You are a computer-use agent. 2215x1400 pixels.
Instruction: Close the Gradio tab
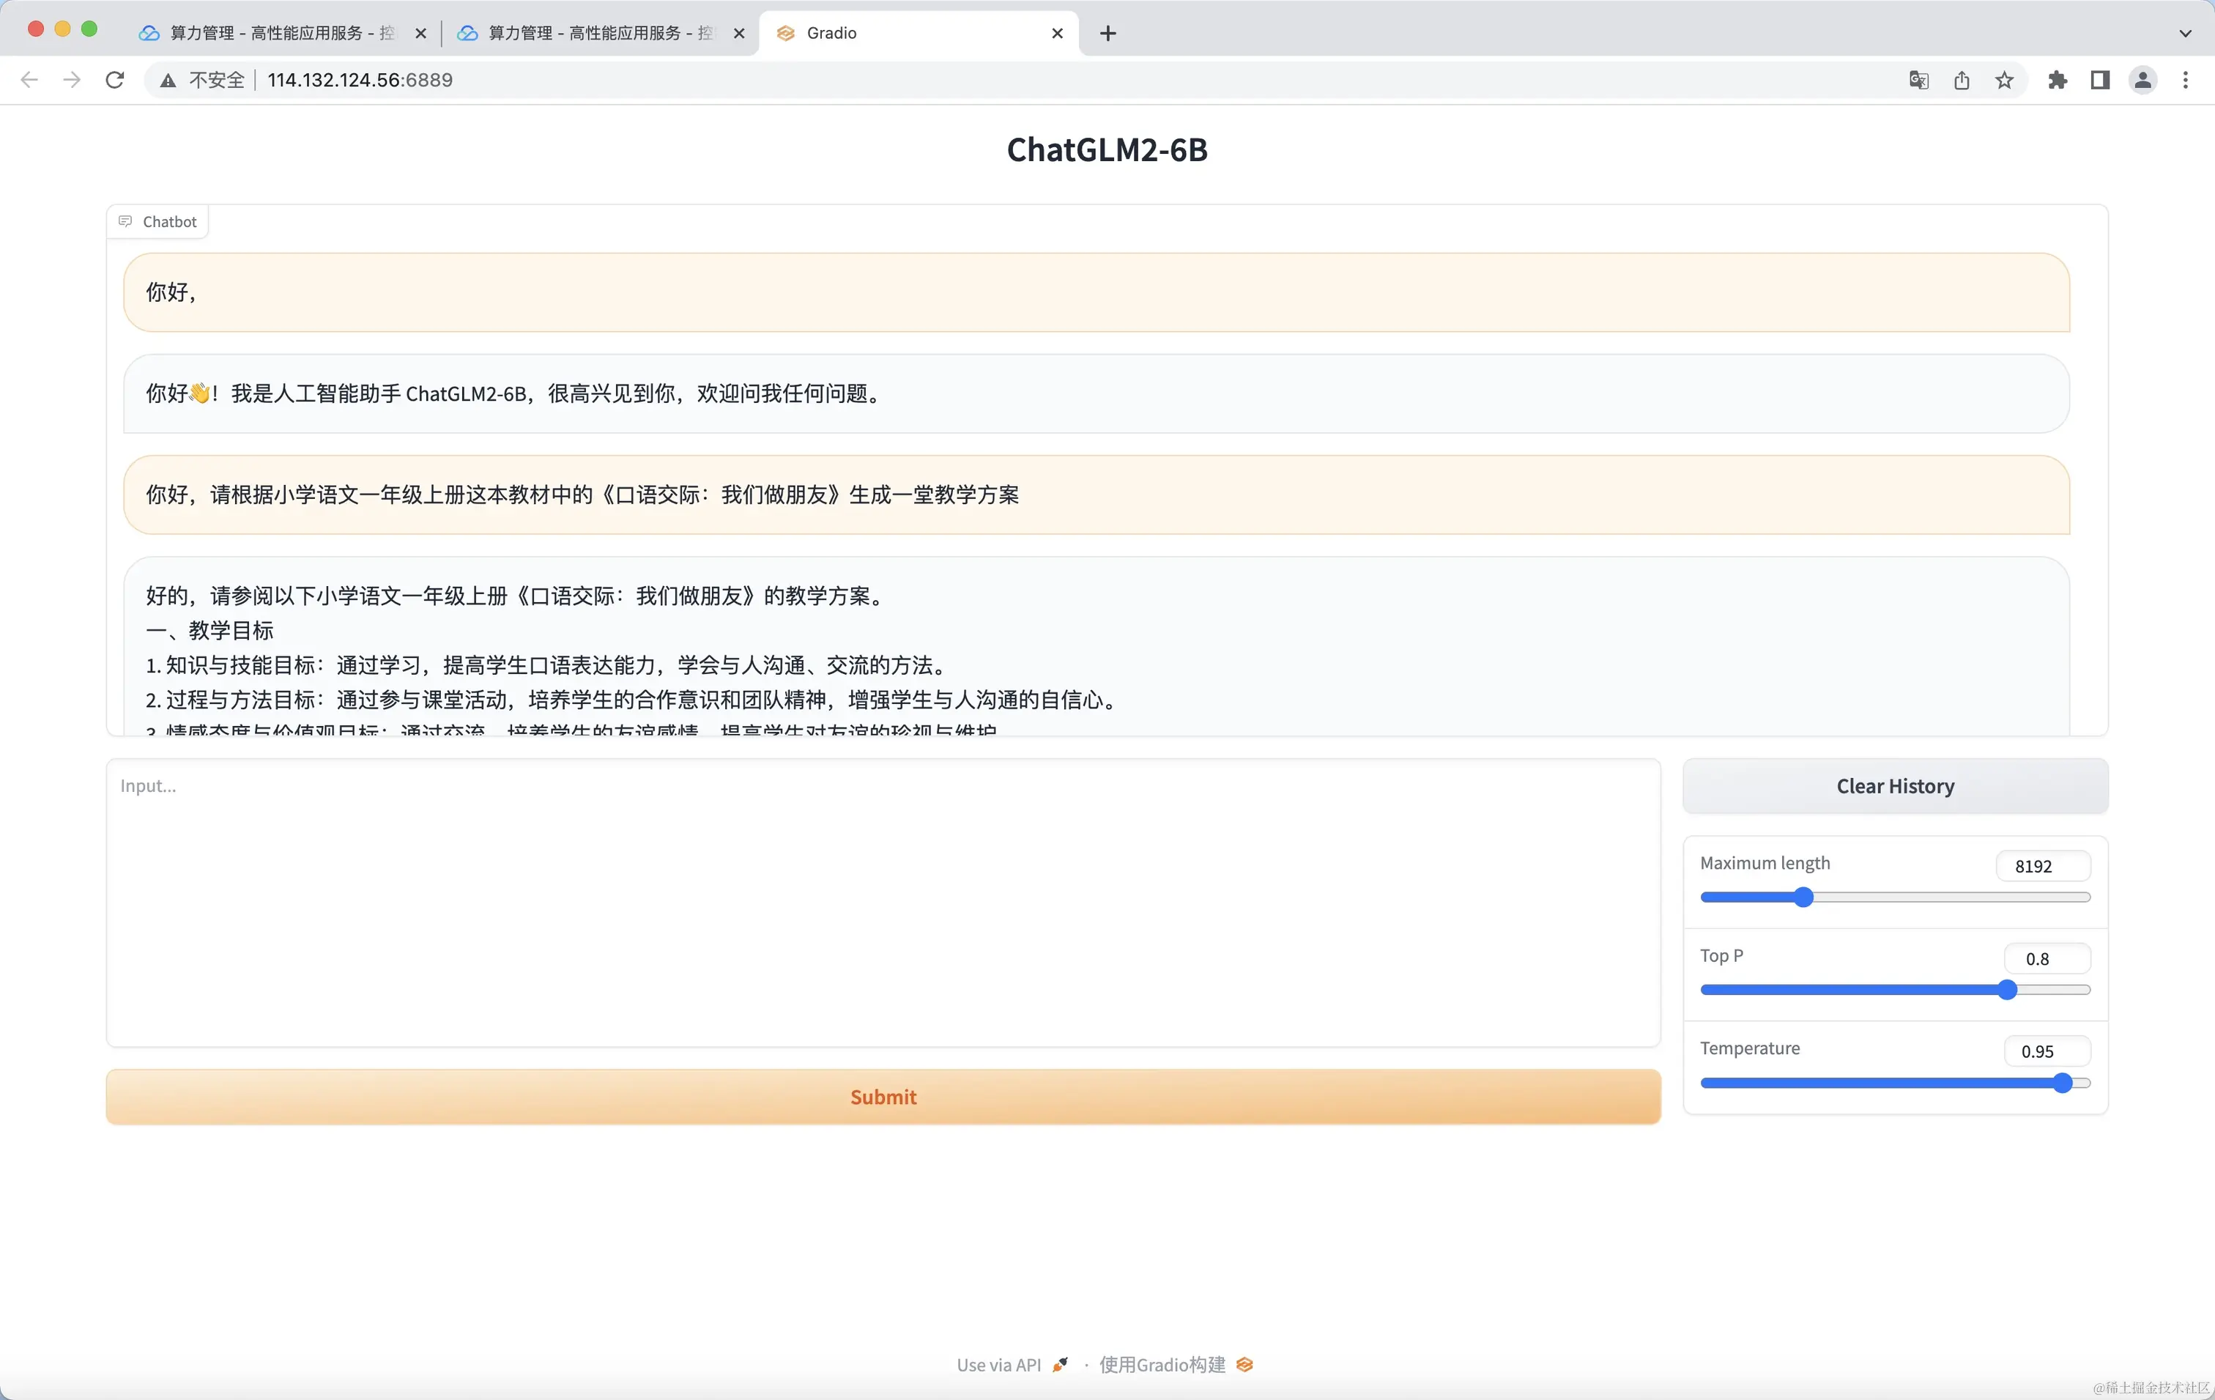tap(1057, 33)
